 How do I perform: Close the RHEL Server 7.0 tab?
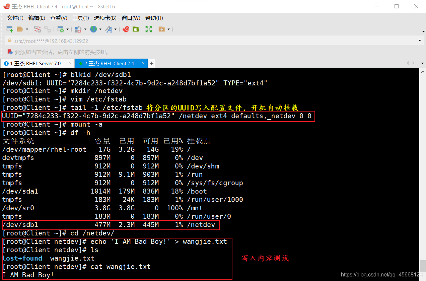(70, 63)
